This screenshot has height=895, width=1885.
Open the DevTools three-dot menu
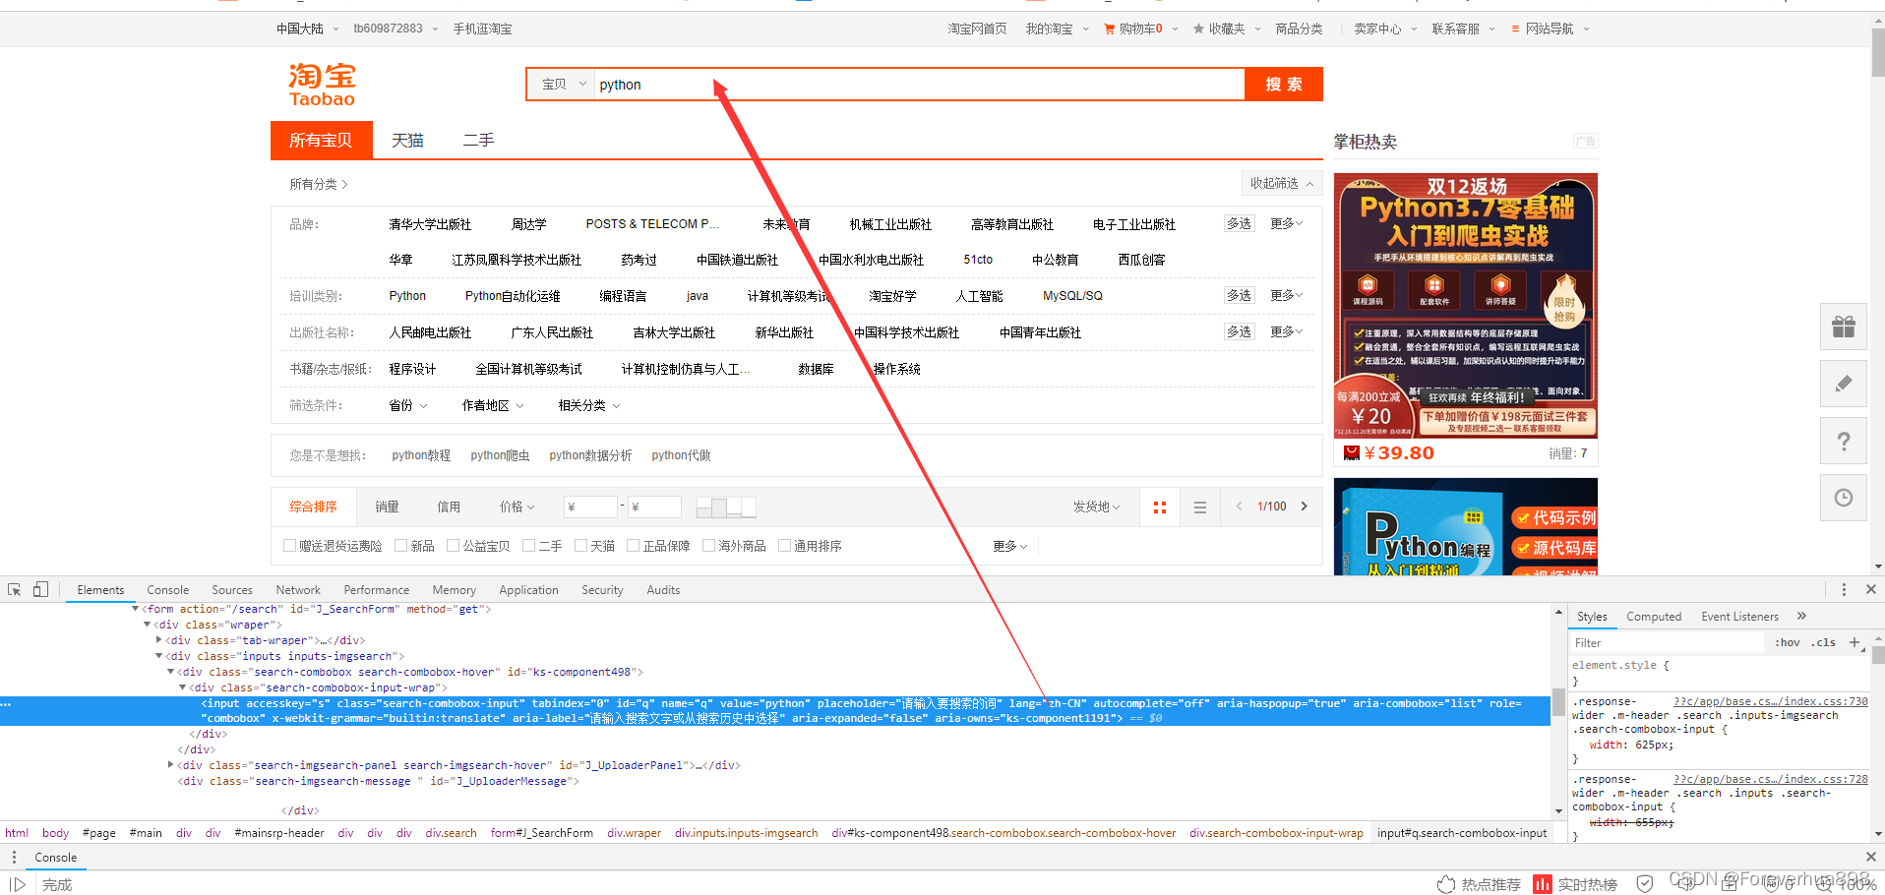1845,589
